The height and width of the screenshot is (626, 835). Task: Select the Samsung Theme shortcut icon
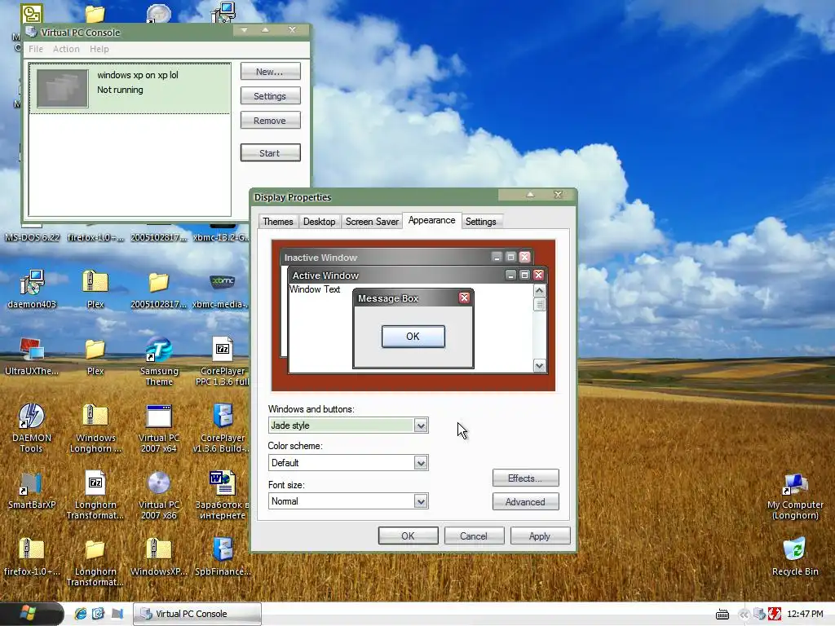click(159, 349)
